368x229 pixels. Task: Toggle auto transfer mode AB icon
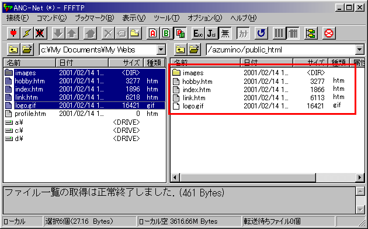click(x=180, y=33)
